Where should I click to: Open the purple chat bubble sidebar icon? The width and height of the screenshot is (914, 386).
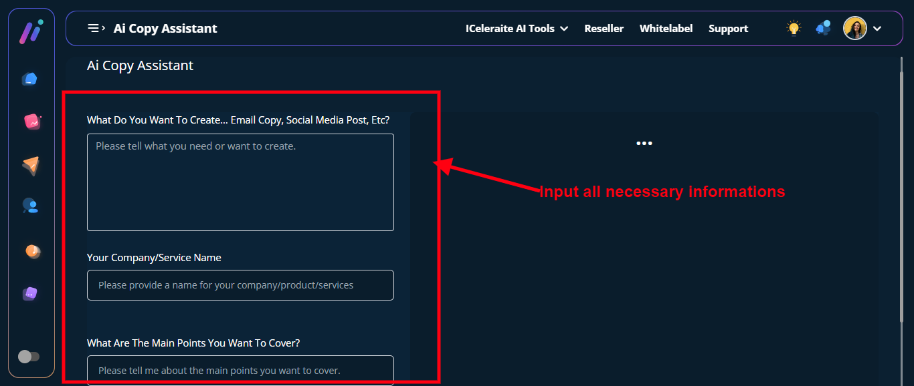coord(30,293)
